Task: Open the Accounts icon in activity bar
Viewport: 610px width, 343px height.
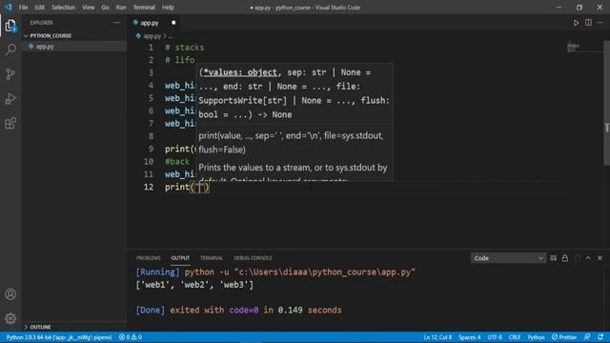Action: click(x=10, y=294)
